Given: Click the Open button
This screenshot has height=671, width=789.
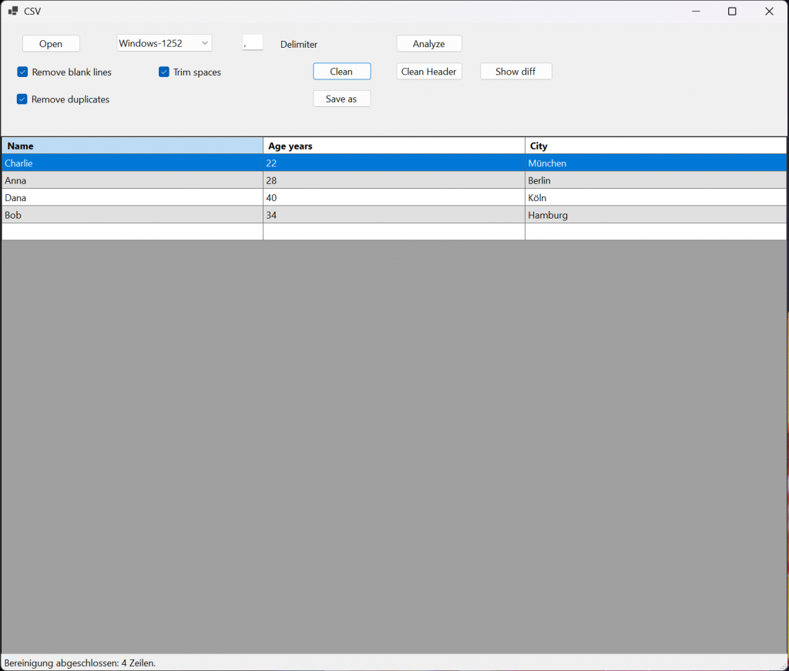Looking at the screenshot, I should point(51,44).
